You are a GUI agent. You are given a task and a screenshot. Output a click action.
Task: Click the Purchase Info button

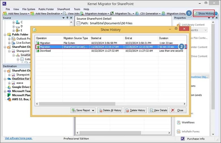click(x=196, y=139)
